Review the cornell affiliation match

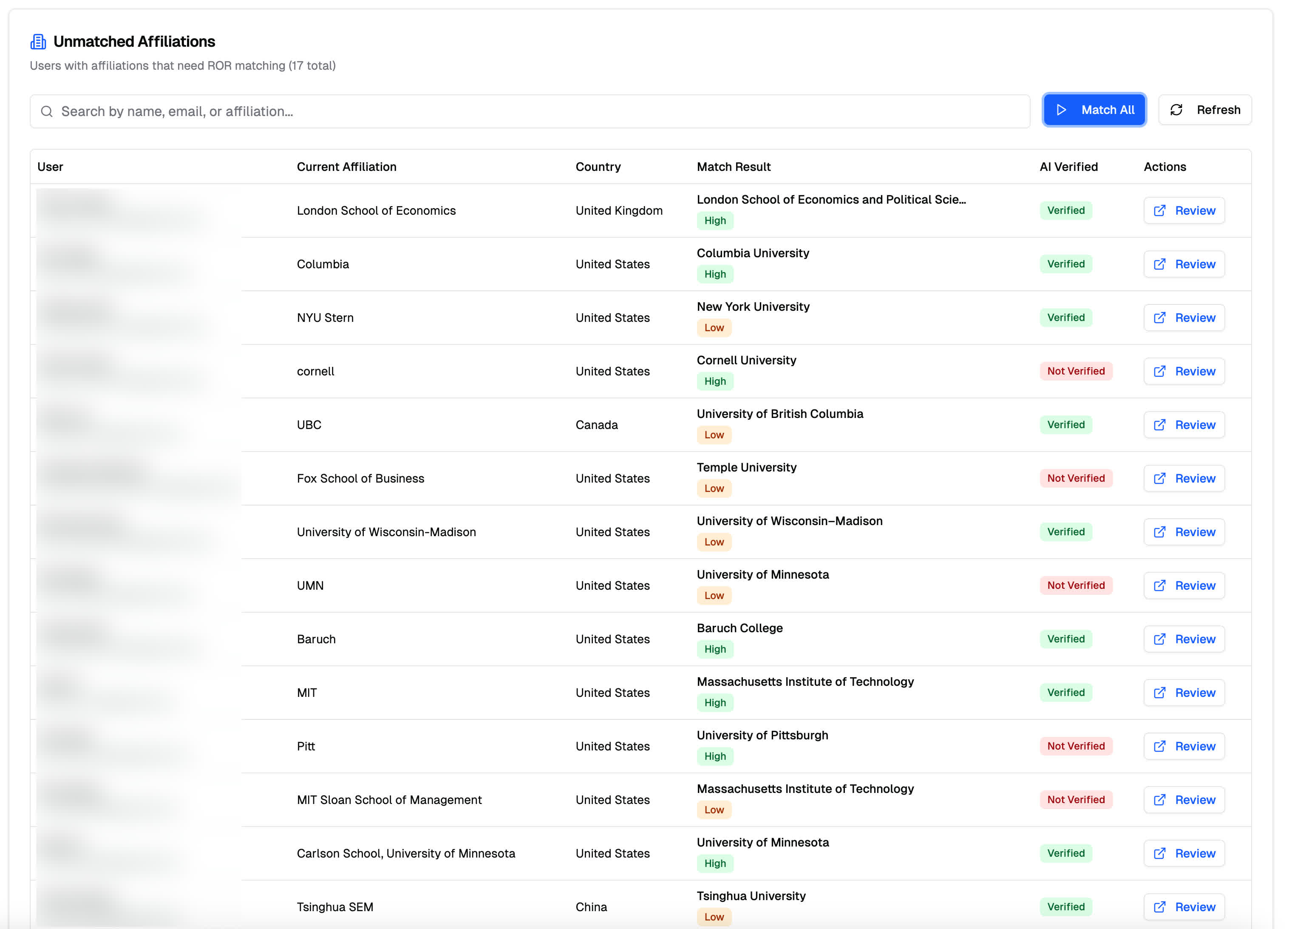click(x=1184, y=372)
